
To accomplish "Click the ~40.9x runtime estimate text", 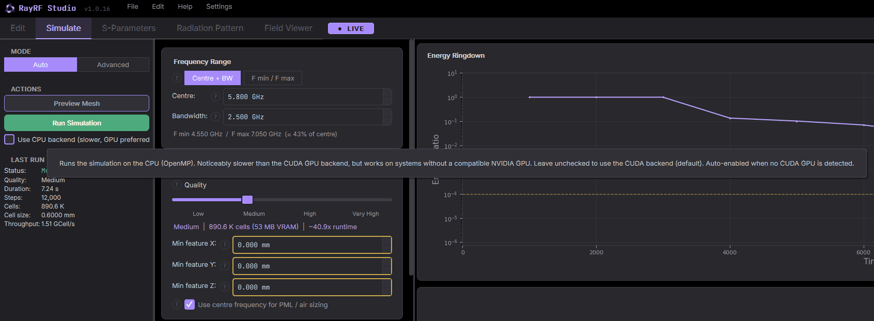I will coord(333,227).
